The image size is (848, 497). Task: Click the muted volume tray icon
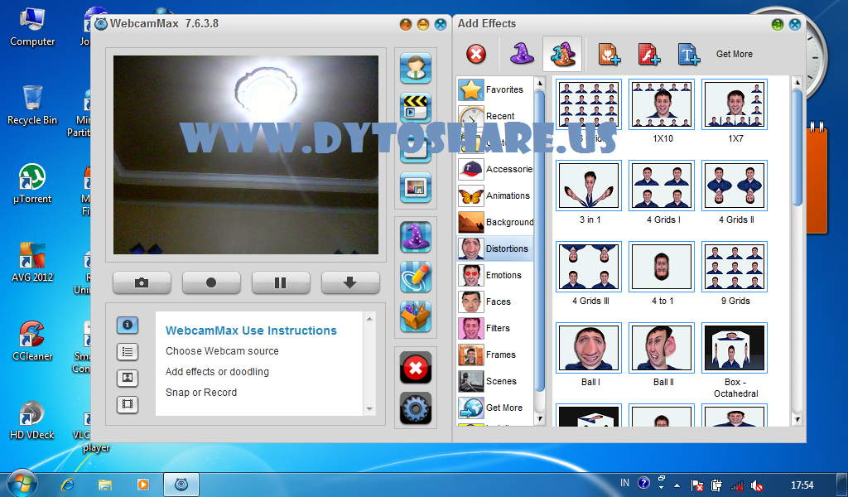757,485
